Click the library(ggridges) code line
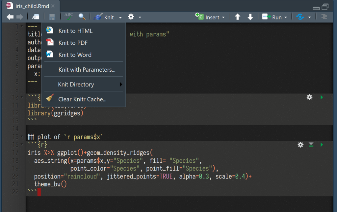Image resolution: width=337 pixels, height=212 pixels. point(55,113)
